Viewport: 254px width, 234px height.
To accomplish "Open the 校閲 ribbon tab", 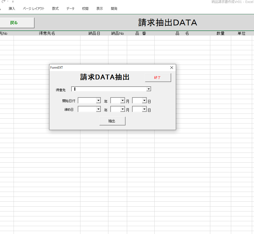I will coord(85,9).
